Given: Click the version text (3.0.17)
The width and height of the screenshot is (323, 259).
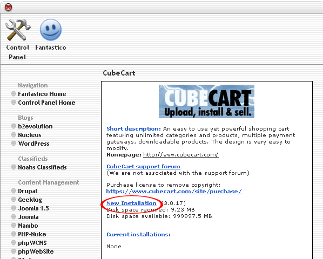Looking at the screenshot, I should point(174,203).
